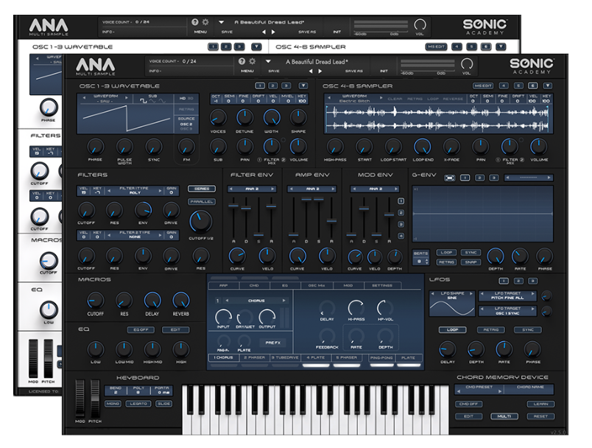
Task: Select previous Filter Env preset arrow
Action: (x=230, y=189)
